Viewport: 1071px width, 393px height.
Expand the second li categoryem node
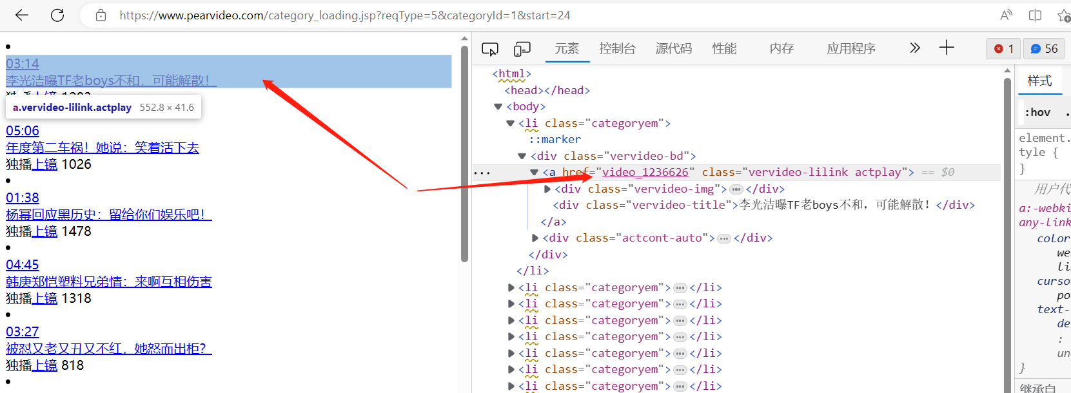[x=511, y=287]
